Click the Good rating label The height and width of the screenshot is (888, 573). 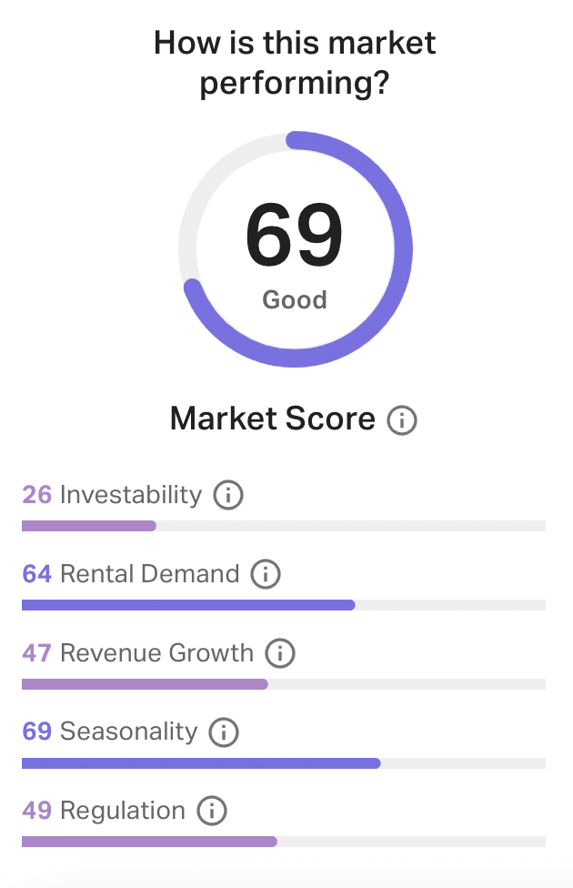295,300
